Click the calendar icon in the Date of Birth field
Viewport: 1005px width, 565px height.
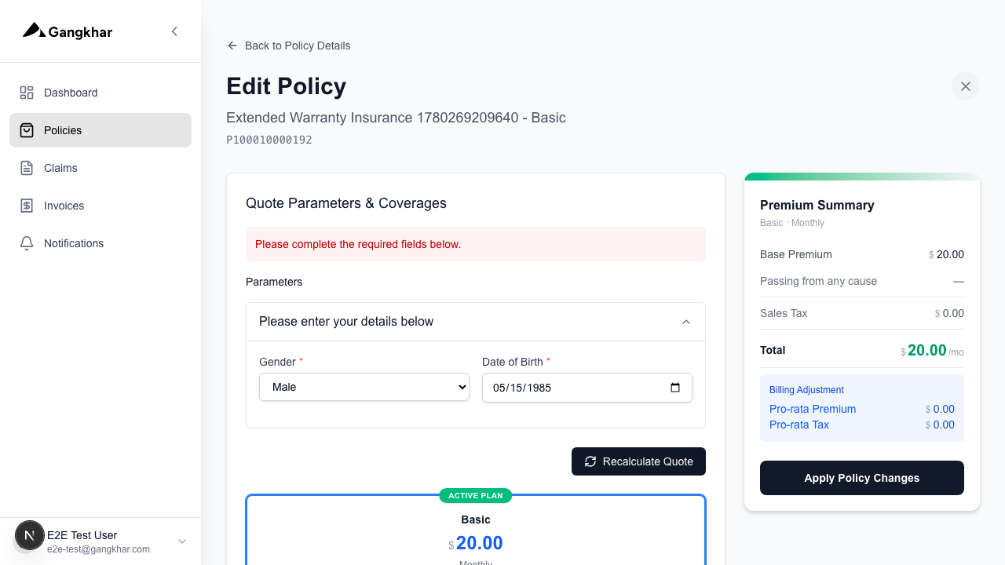tap(675, 388)
